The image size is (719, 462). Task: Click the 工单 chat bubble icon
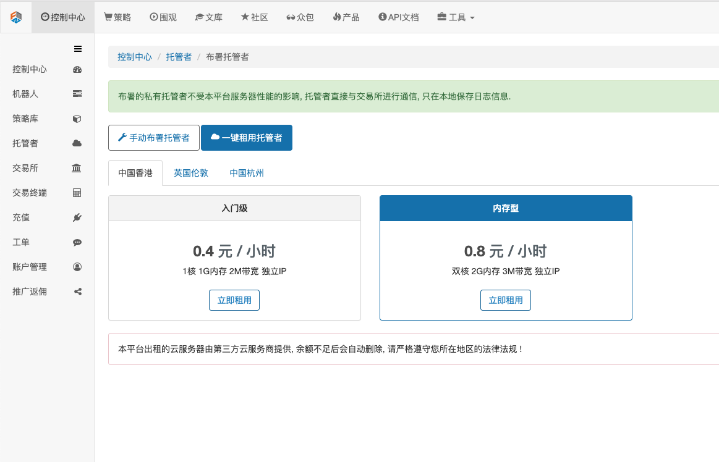point(77,242)
